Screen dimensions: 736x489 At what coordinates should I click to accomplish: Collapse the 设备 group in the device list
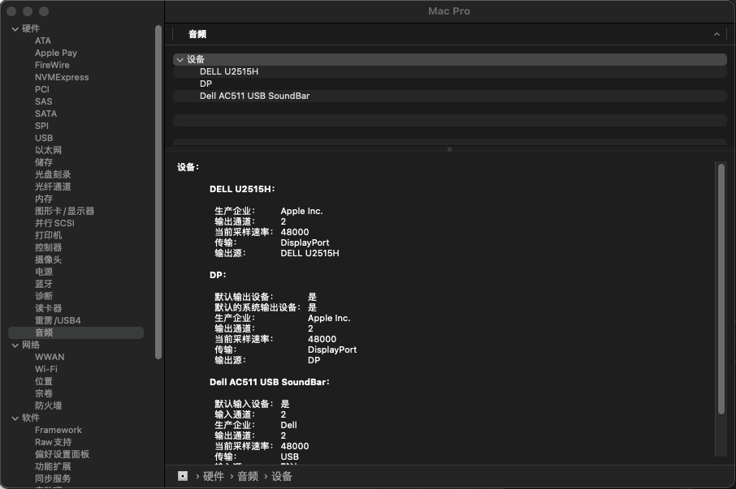180,59
